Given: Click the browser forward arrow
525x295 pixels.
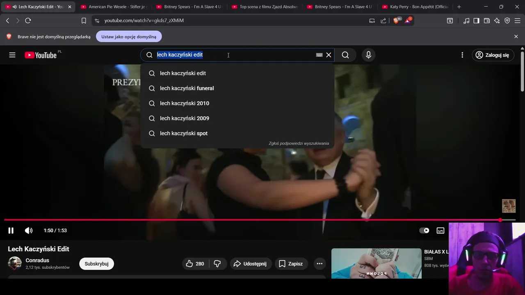Looking at the screenshot, I should (18, 20).
